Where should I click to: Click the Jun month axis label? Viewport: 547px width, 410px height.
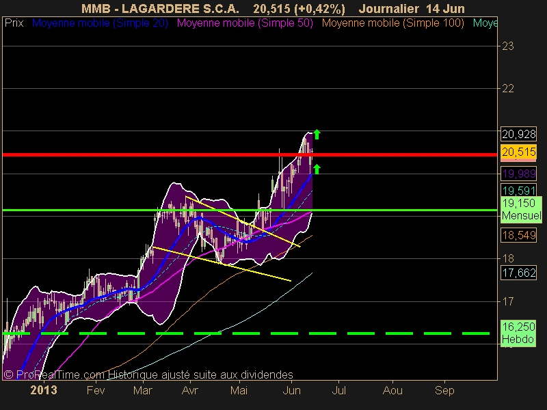[292, 390]
